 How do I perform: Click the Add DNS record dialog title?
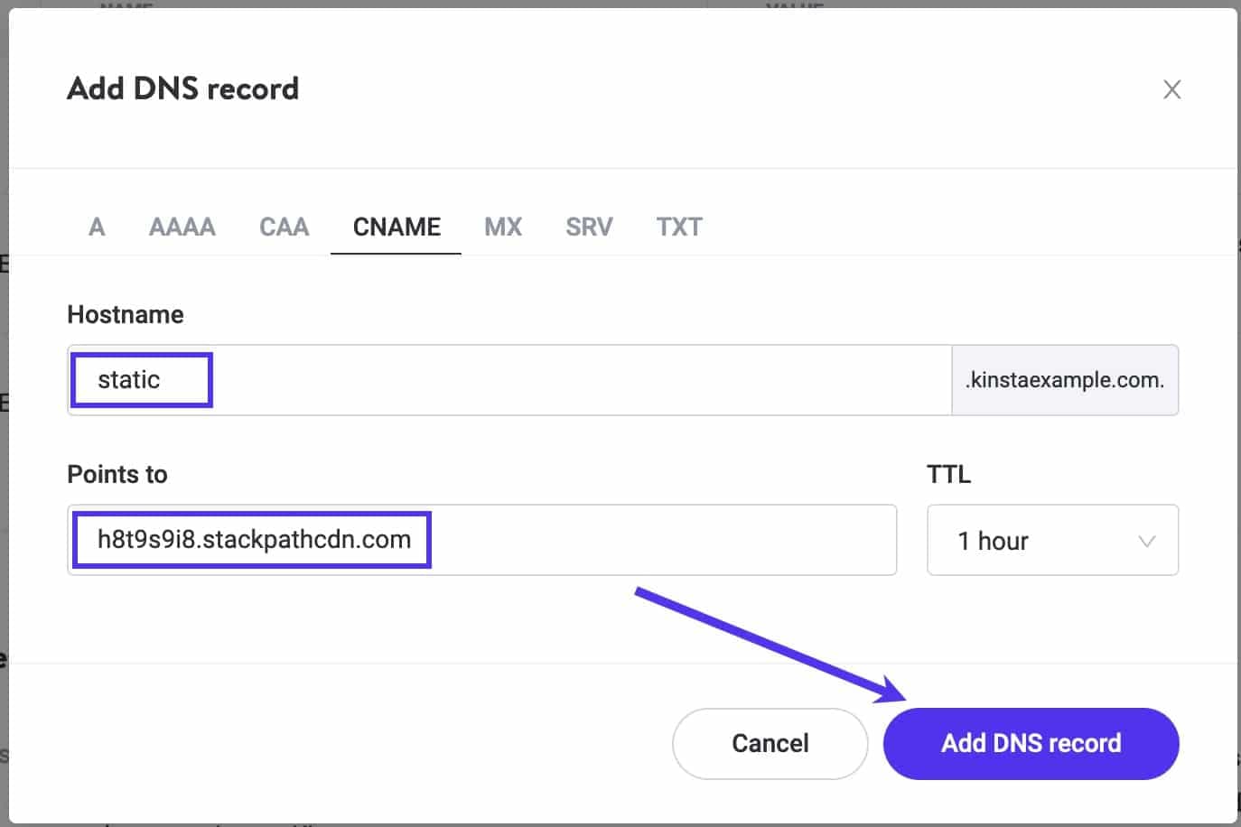pos(182,88)
